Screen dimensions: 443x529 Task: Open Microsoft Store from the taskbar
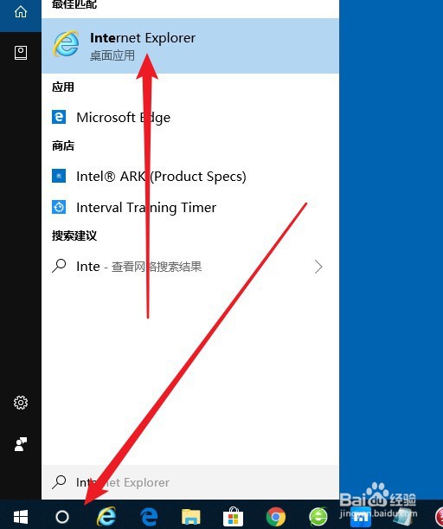[234, 516]
